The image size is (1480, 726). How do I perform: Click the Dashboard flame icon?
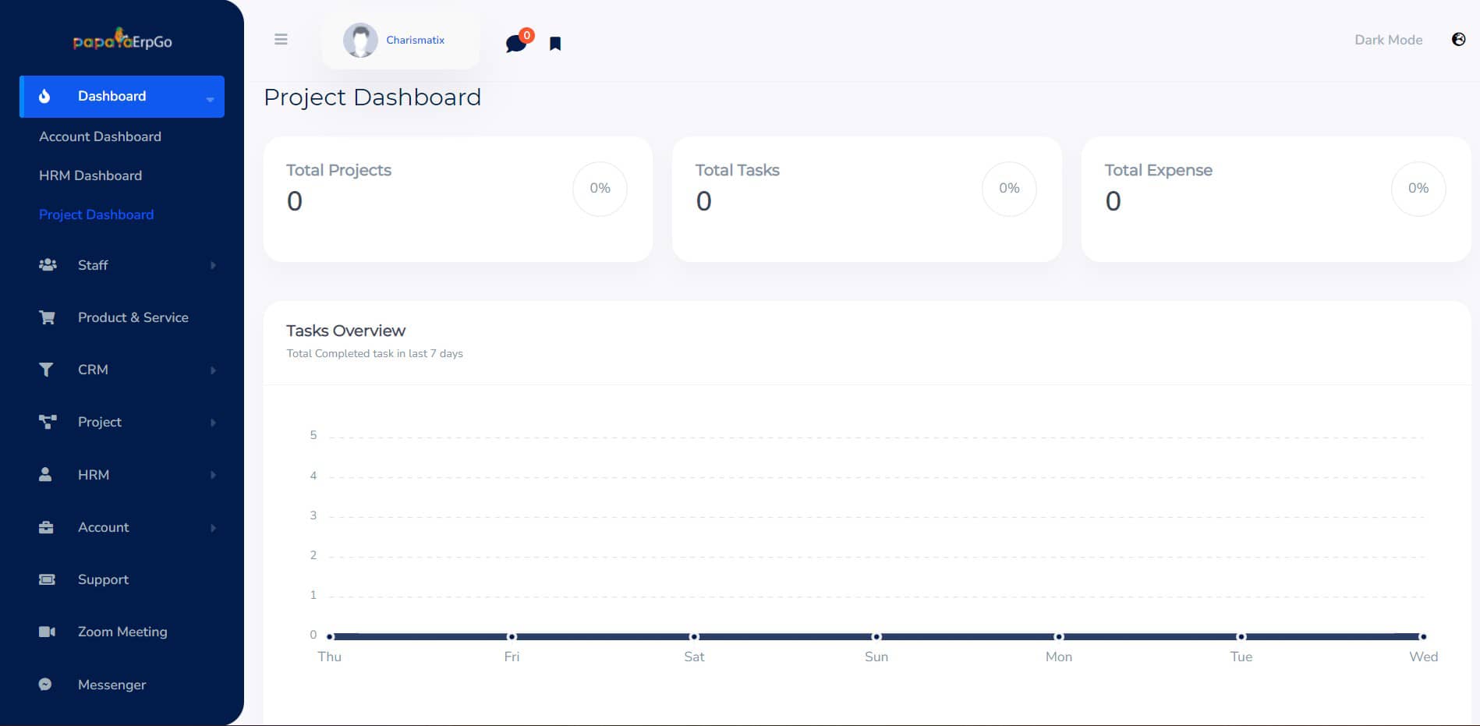click(x=44, y=96)
